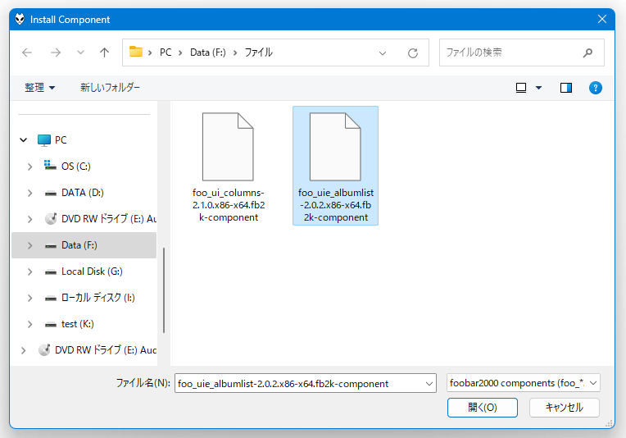Collapse the PC tree node
The width and height of the screenshot is (626, 438).
click(x=24, y=140)
